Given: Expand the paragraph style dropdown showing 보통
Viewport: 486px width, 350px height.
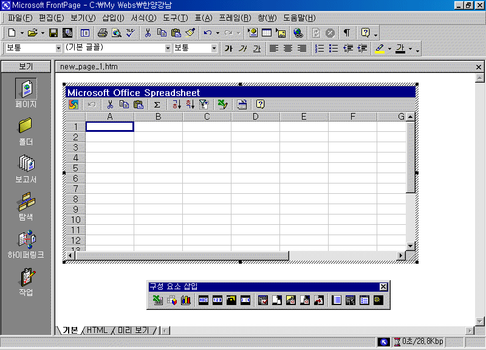Looking at the screenshot, I should point(58,49).
